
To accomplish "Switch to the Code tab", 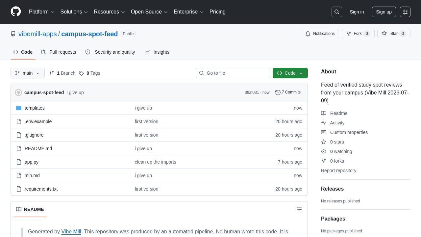I will tap(23, 52).
